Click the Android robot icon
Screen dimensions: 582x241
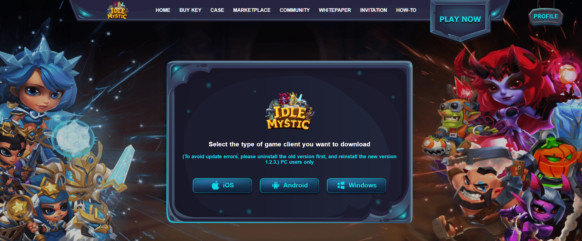click(x=275, y=185)
